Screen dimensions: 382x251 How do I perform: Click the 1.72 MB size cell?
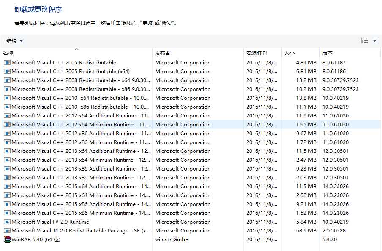[x=306, y=142]
